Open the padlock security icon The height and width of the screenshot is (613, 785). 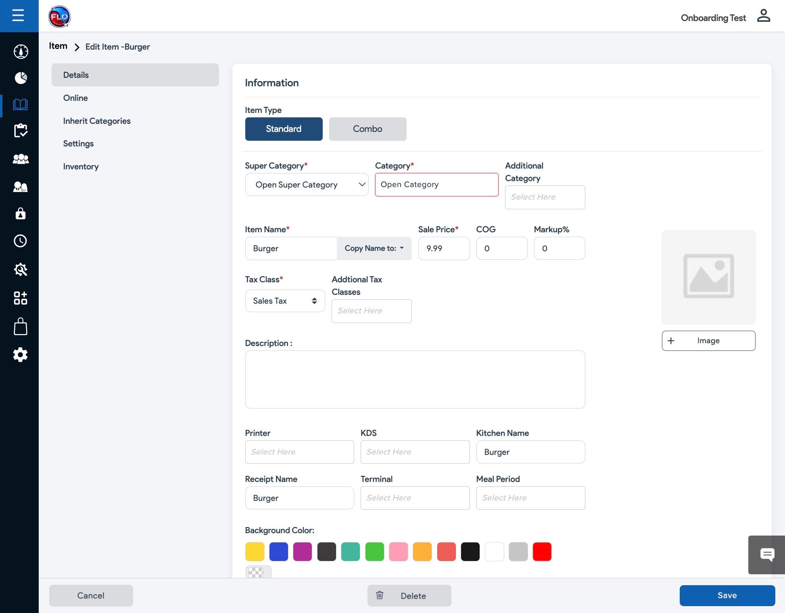click(21, 213)
